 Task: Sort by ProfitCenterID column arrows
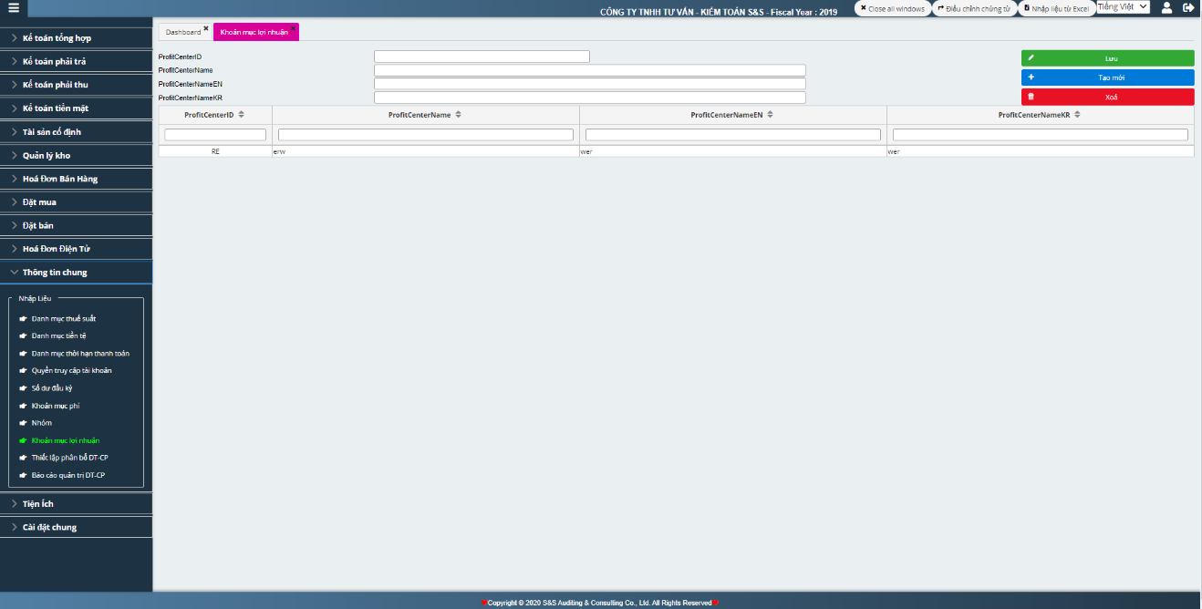242,115
